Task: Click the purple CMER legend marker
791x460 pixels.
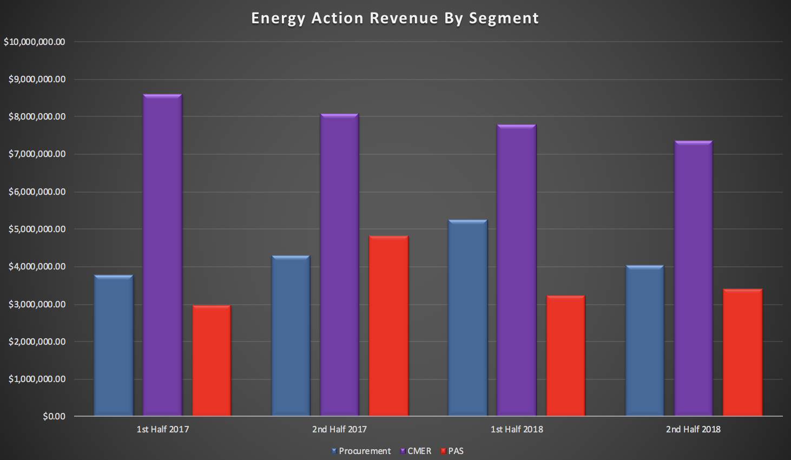Action: tap(403, 451)
